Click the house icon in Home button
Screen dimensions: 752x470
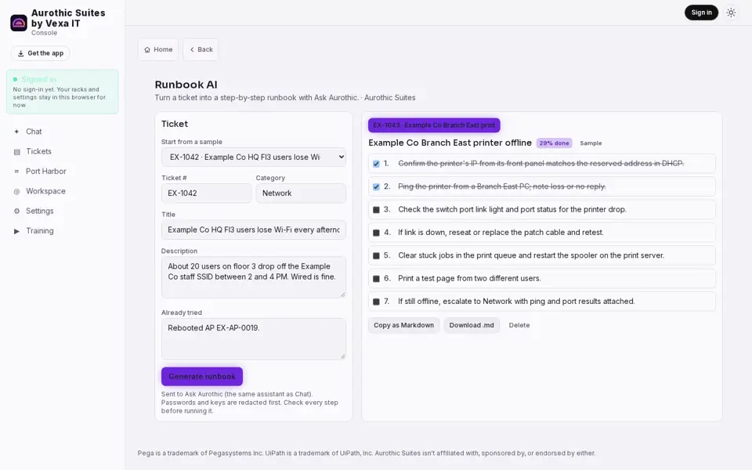tap(147, 49)
